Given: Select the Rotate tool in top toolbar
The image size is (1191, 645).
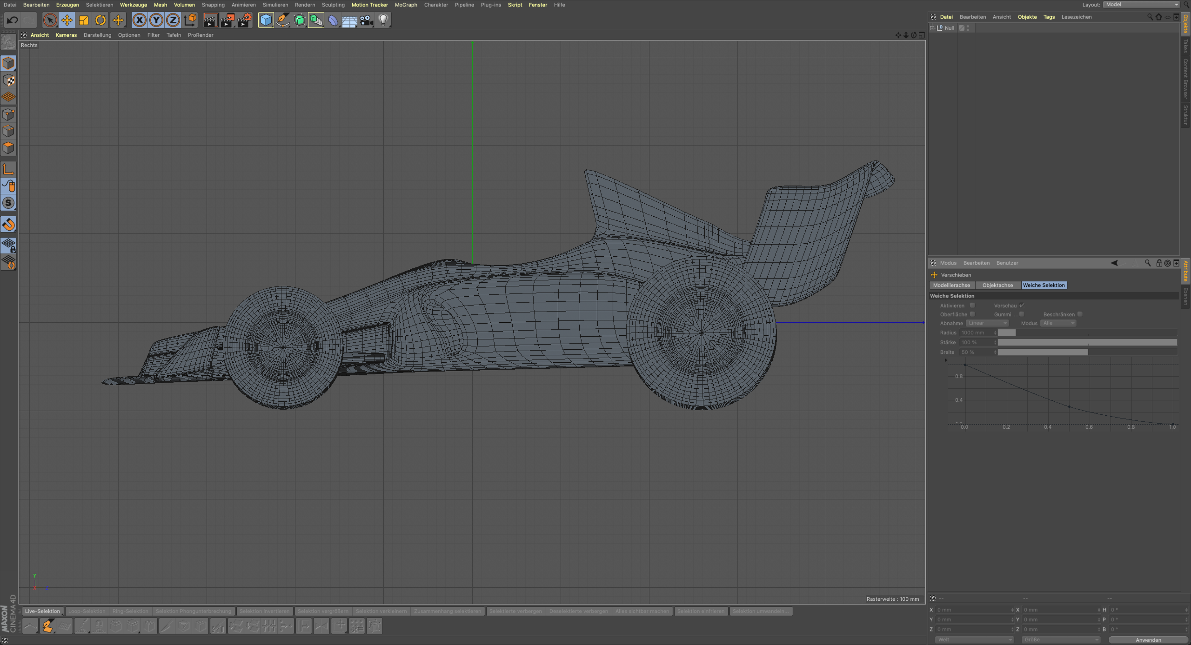Looking at the screenshot, I should [100, 20].
